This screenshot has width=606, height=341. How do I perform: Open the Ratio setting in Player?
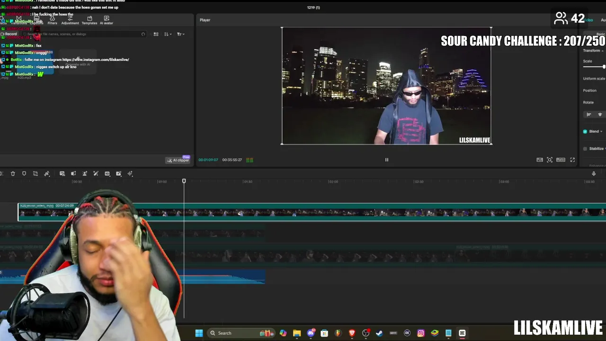561,160
